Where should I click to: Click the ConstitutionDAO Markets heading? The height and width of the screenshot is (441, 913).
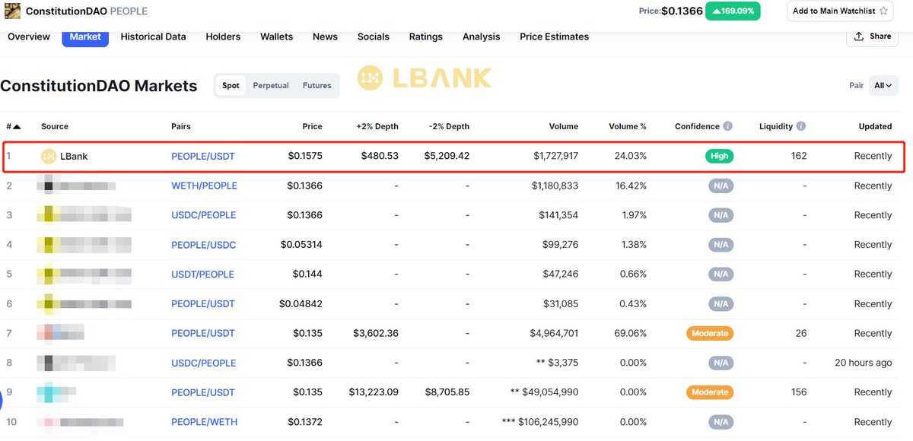(99, 86)
